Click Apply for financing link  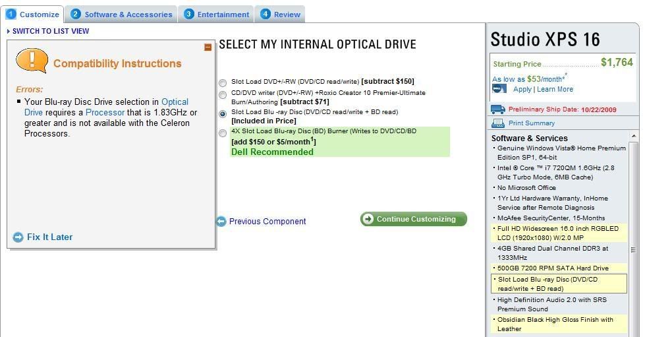522,89
